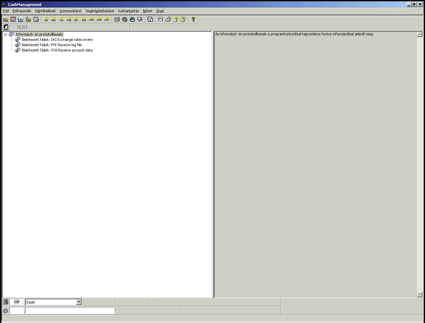This screenshot has height=323, width=425.
Task: Click the HUA toolbar button
Action: (x=99, y=19)
